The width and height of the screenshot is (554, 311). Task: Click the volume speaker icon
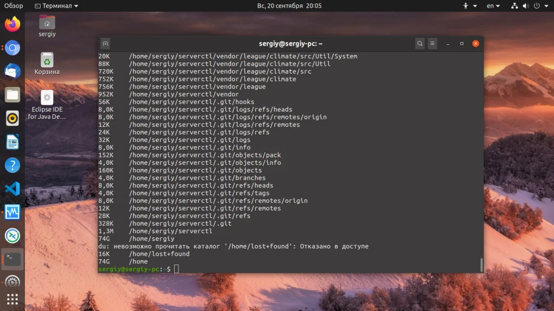click(526, 5)
